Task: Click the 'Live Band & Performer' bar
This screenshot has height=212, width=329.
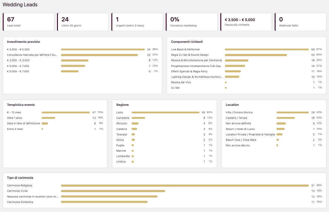Action: click(267, 49)
